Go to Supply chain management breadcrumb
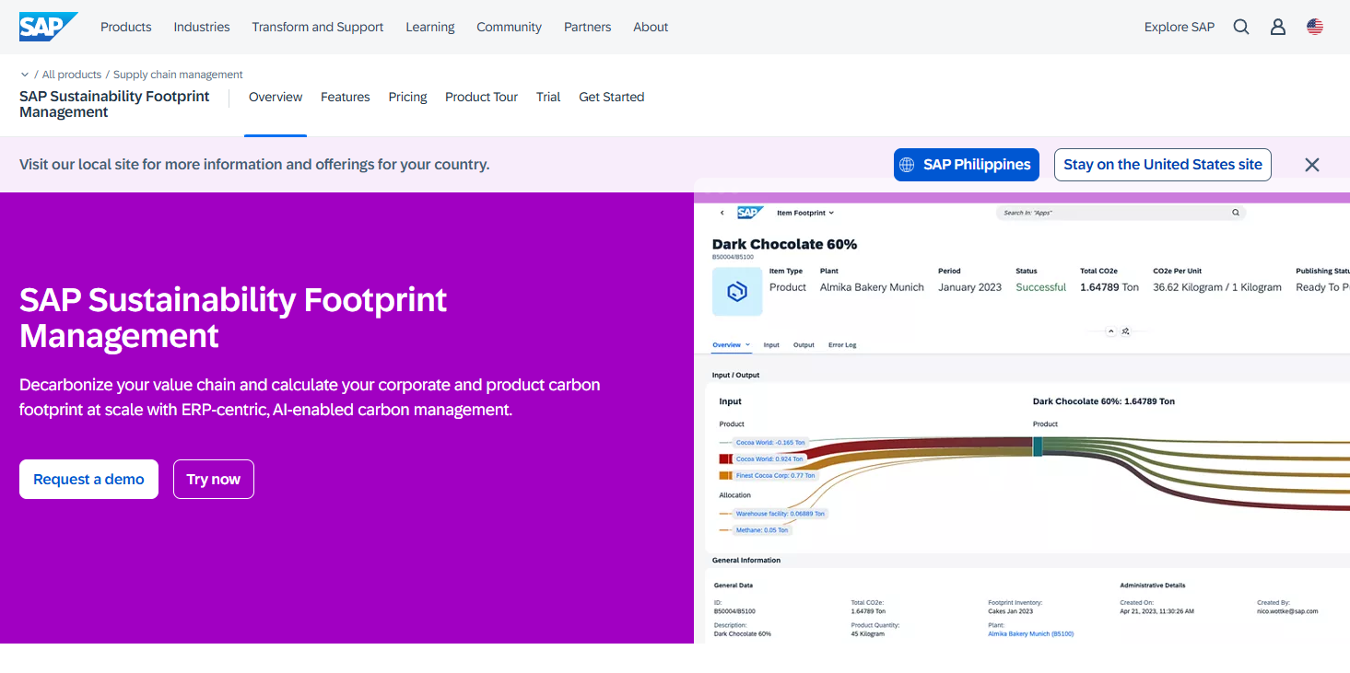 coord(178,75)
